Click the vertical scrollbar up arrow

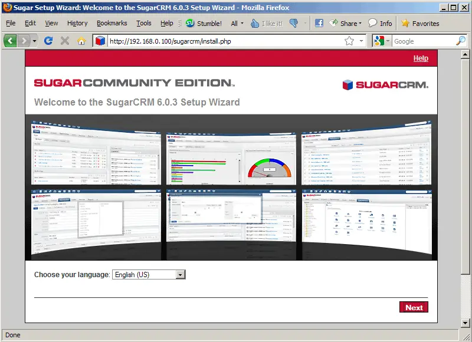click(x=465, y=54)
